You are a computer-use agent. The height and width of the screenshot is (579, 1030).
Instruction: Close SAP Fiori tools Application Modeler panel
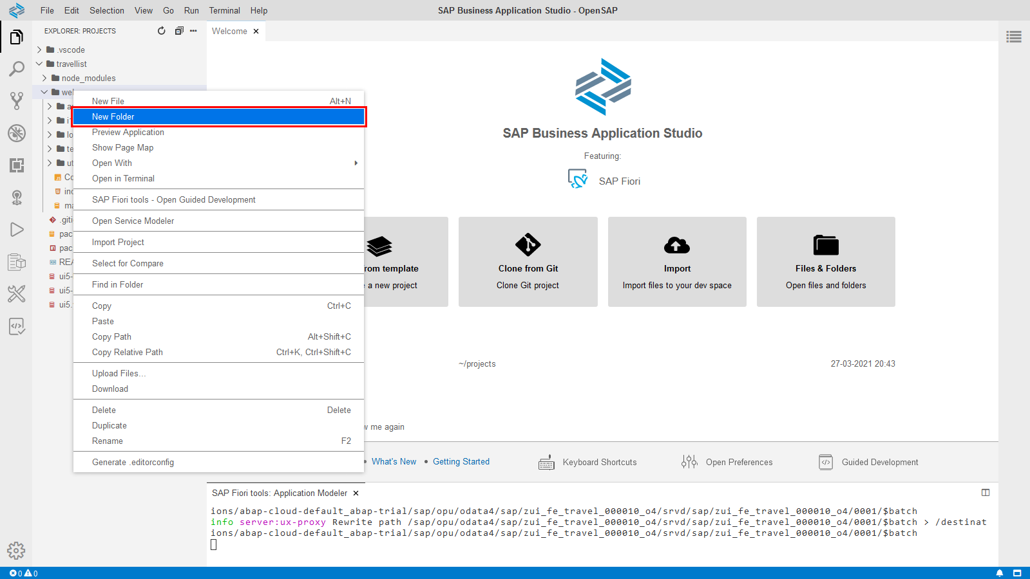[356, 493]
